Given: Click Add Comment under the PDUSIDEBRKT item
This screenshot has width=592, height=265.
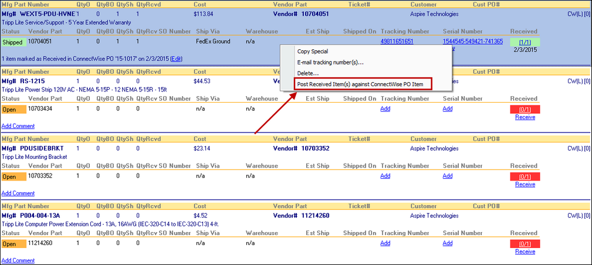Looking at the screenshot, I should (x=18, y=193).
